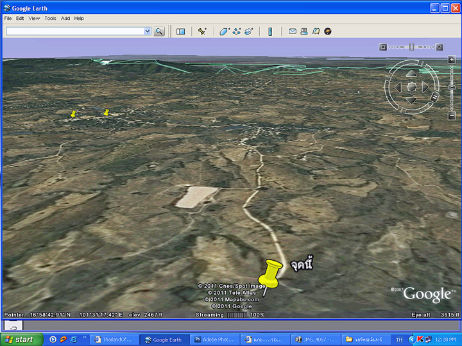This screenshot has width=462, height=346.
Task: Switch to Adobe Photoshop in taskbar
Action: click(x=215, y=339)
